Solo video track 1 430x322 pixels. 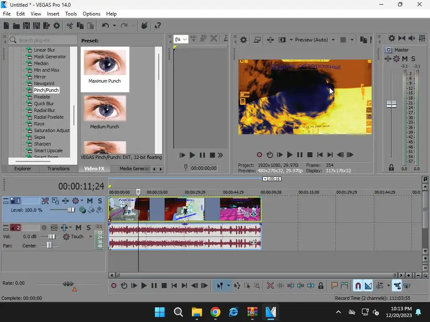(100, 201)
